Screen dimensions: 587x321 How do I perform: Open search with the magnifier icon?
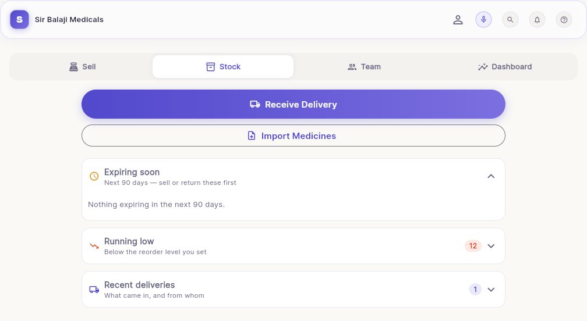(x=510, y=19)
